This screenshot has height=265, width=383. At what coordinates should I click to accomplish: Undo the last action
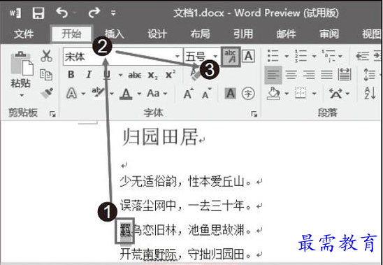(62, 13)
